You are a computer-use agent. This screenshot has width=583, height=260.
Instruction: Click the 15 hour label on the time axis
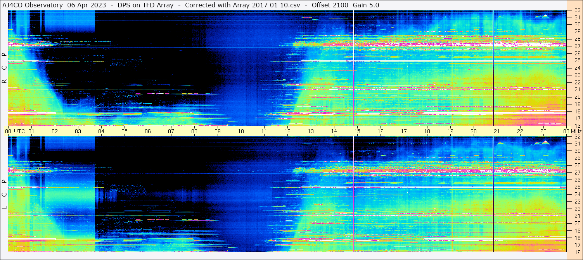(357, 131)
